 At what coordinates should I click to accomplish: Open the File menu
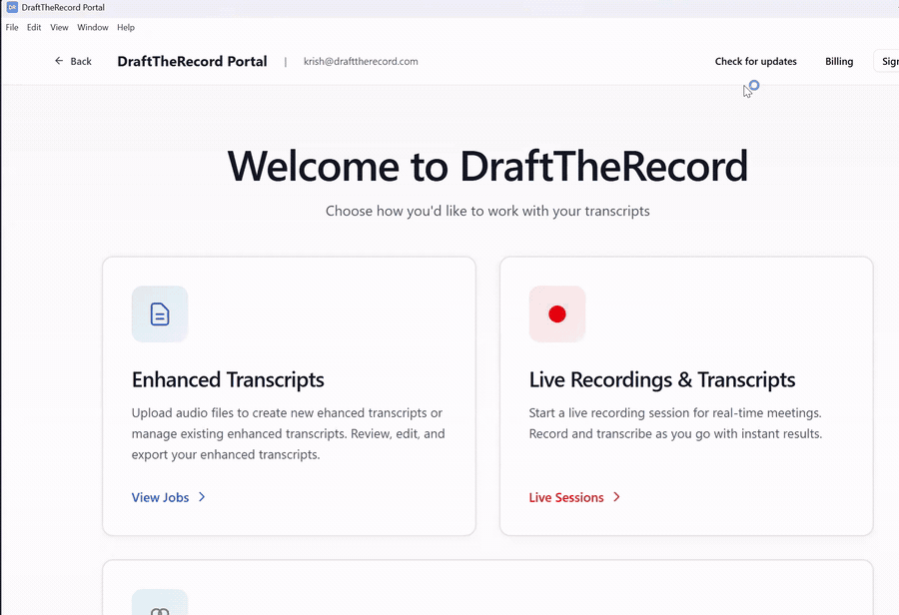click(x=12, y=28)
